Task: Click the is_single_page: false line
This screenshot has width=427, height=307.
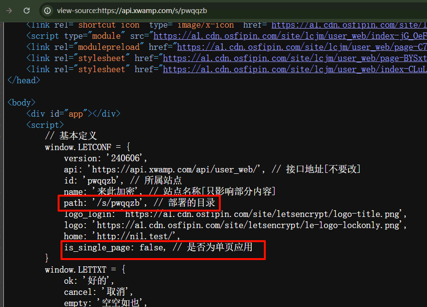Action: click(158, 247)
